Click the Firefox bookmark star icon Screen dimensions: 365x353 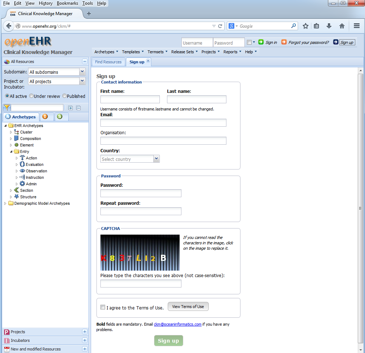tap(306, 26)
